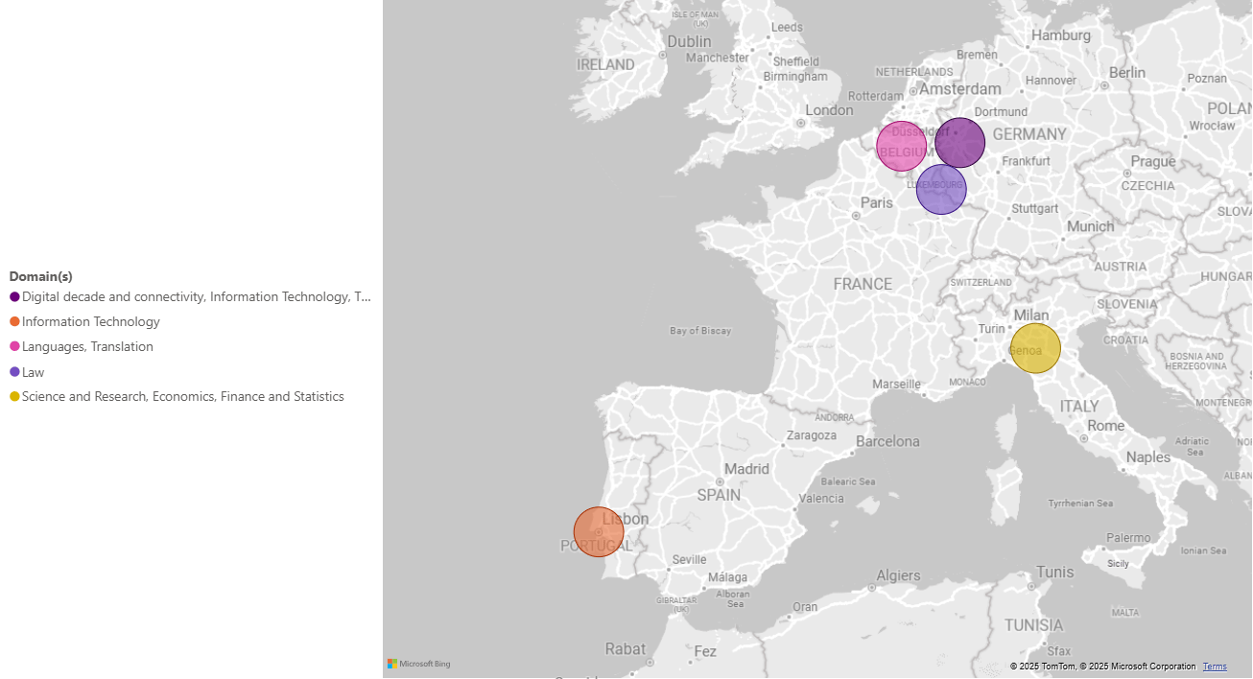Viewport: 1253px width, 679px height.
Task: Click the dark purple legend color dot
Action: (x=14, y=297)
